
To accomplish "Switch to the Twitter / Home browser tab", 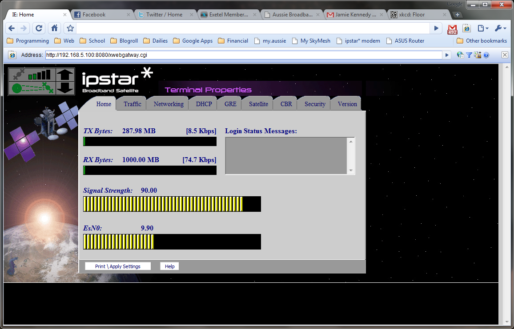I will coord(165,15).
